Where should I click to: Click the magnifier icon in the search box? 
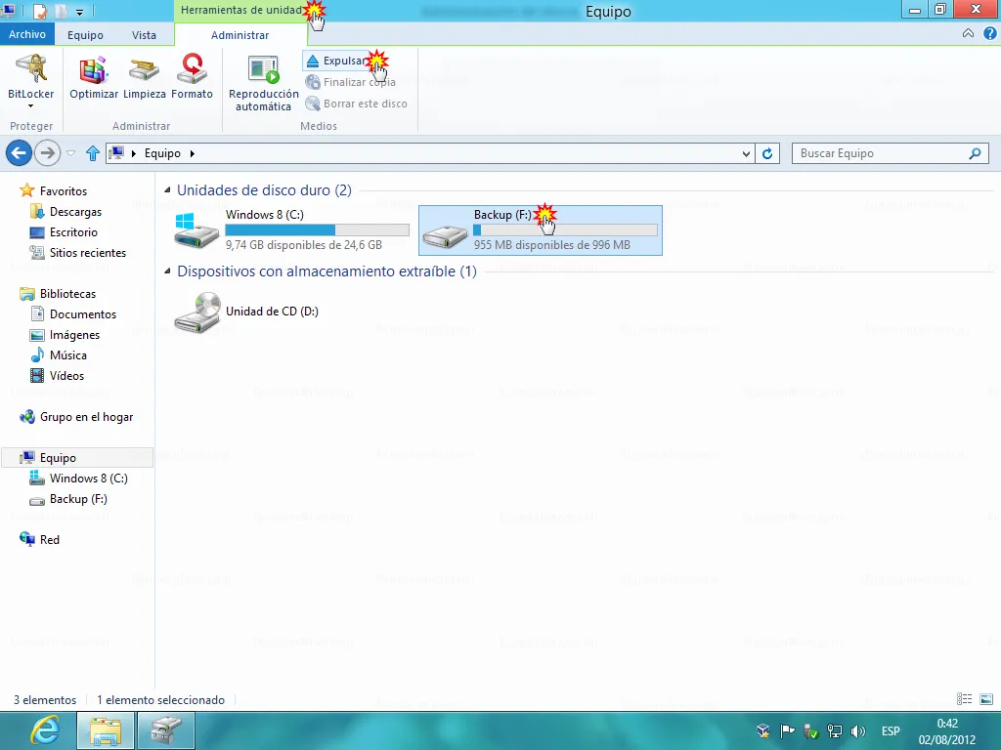click(975, 153)
